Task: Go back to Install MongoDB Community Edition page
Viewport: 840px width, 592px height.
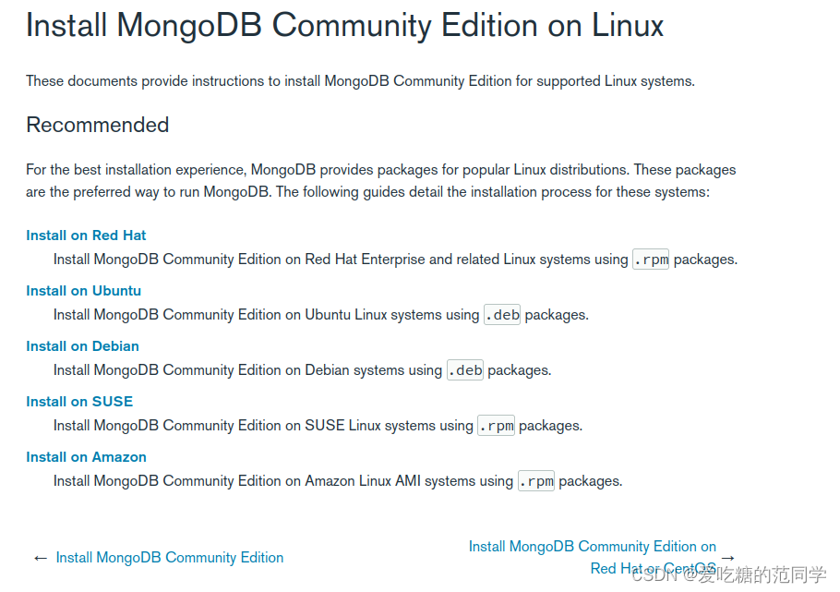Action: [169, 557]
